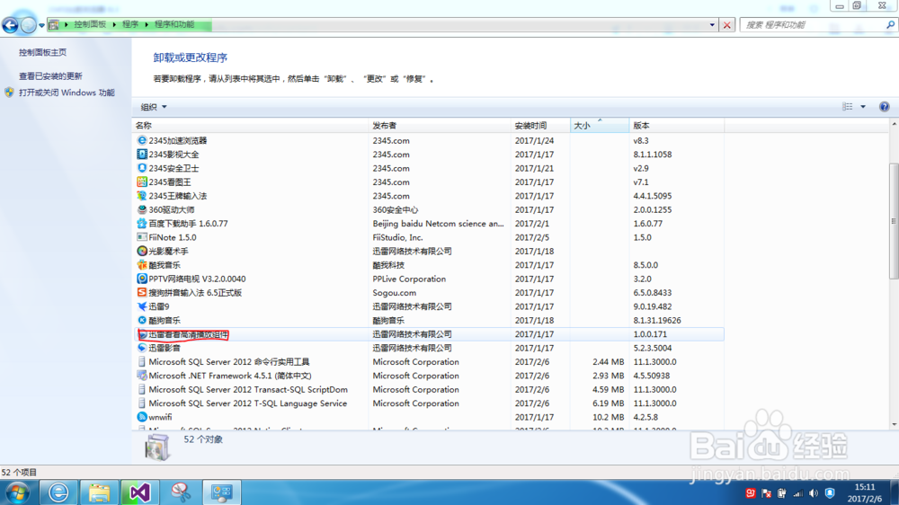Open the view options dropdown arrow
Image resolution: width=899 pixels, height=505 pixels.
[x=863, y=107]
